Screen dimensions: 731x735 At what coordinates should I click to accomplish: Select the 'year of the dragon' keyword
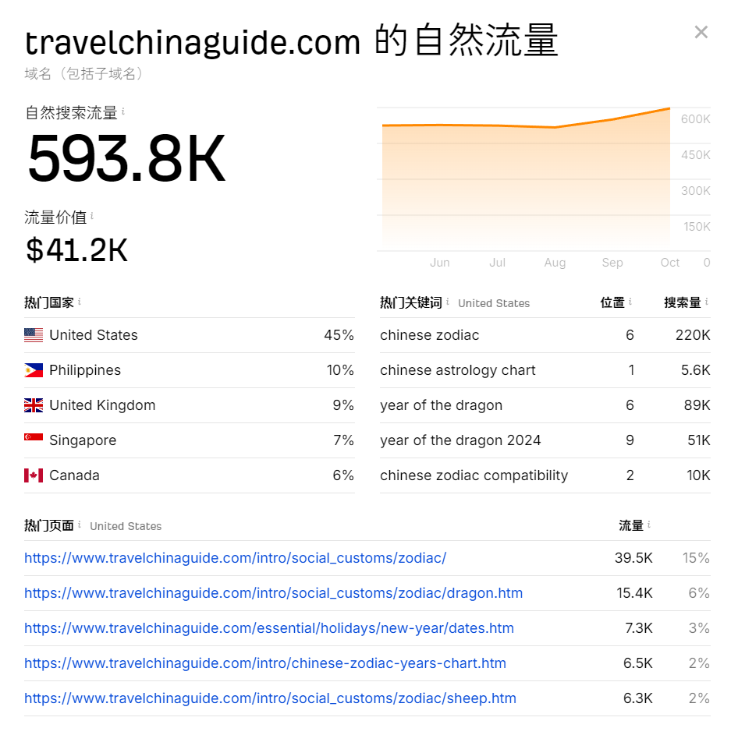pos(441,405)
